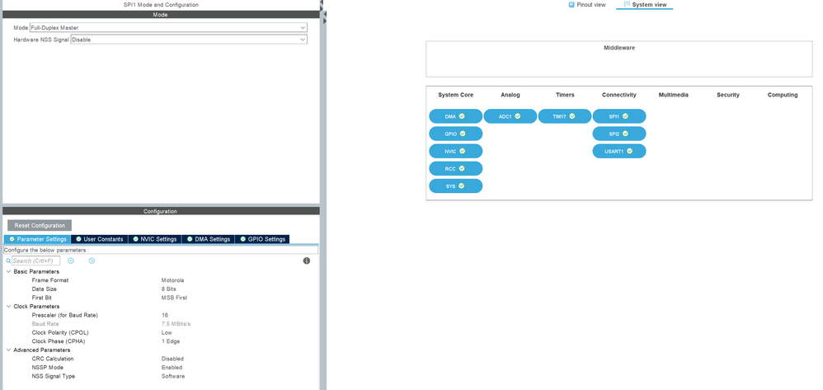Select the Clock Polarity value Low
Image resolution: width=823 pixels, height=390 pixels.
(167, 333)
